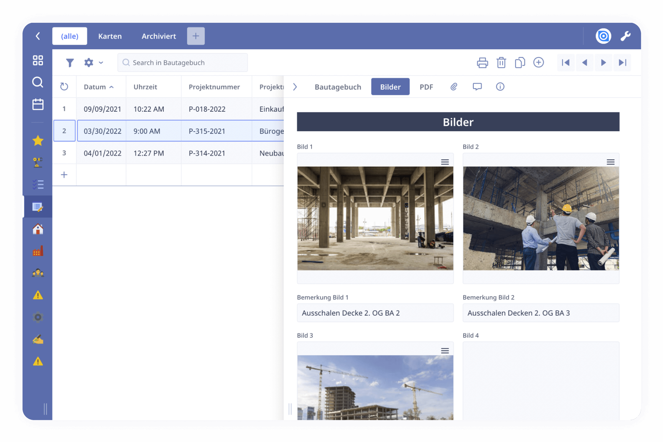Image resolution: width=663 pixels, height=442 pixels.
Task: Open the gear cog icon in sidebar
Action: coord(38,317)
